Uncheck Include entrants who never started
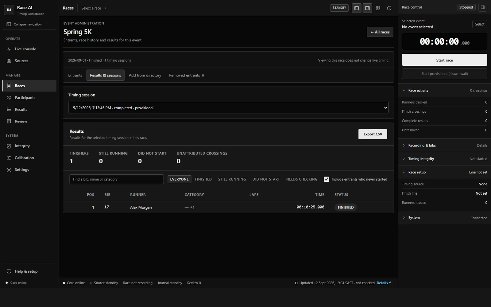The width and height of the screenshot is (491, 307). [327, 179]
